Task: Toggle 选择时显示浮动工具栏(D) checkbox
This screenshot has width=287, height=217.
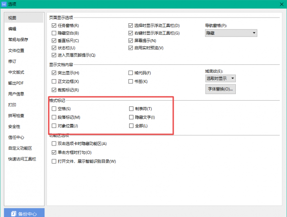Action: point(131,26)
